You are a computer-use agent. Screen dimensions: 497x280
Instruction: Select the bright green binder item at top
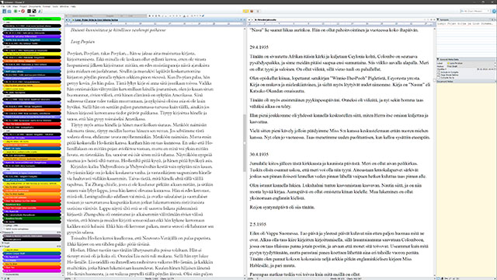(x=32, y=19)
